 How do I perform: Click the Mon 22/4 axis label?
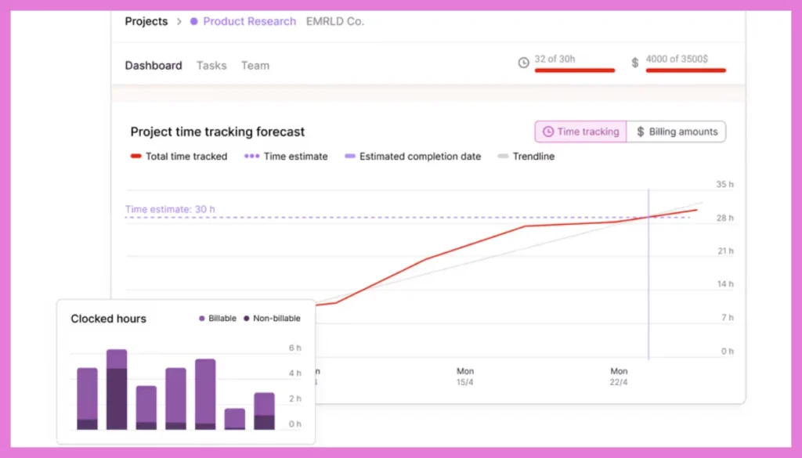click(x=619, y=377)
